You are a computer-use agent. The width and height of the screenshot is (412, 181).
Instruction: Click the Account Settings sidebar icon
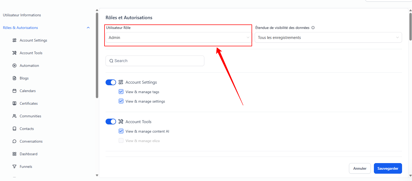[14, 40]
